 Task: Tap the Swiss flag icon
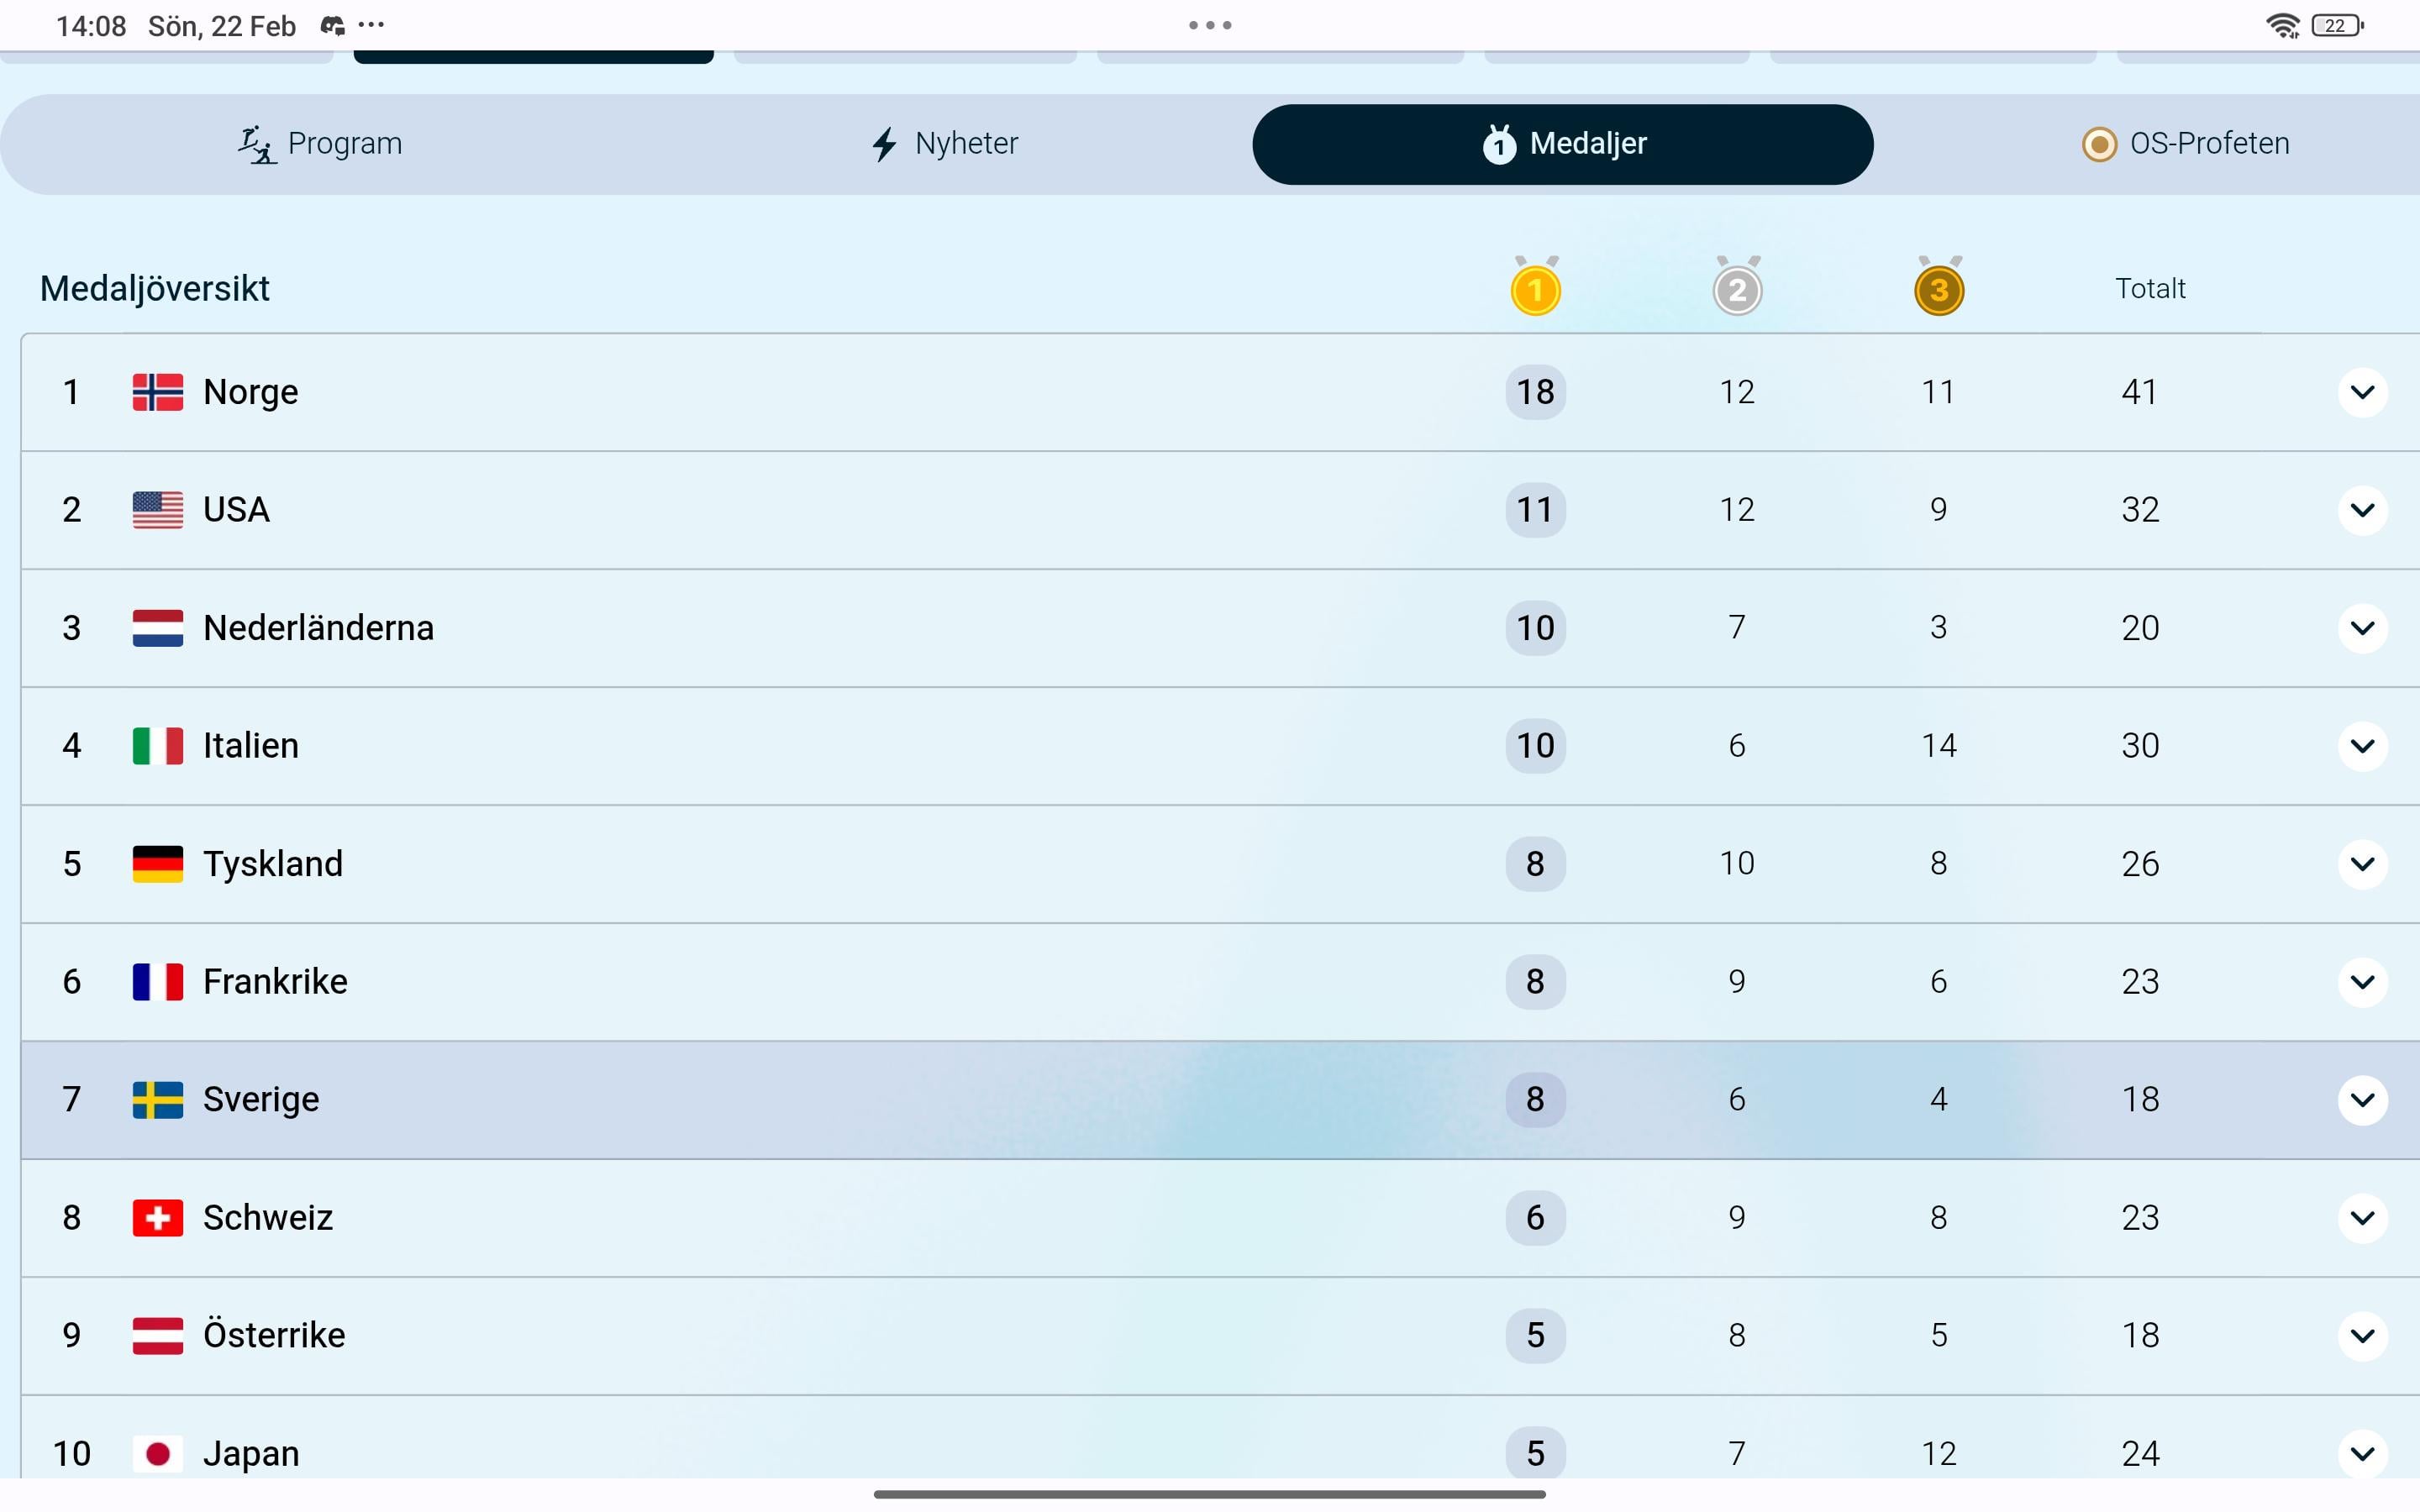point(157,1217)
